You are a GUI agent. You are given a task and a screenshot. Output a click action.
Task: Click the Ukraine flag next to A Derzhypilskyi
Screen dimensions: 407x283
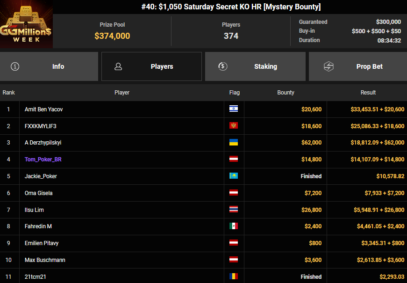pos(234,143)
